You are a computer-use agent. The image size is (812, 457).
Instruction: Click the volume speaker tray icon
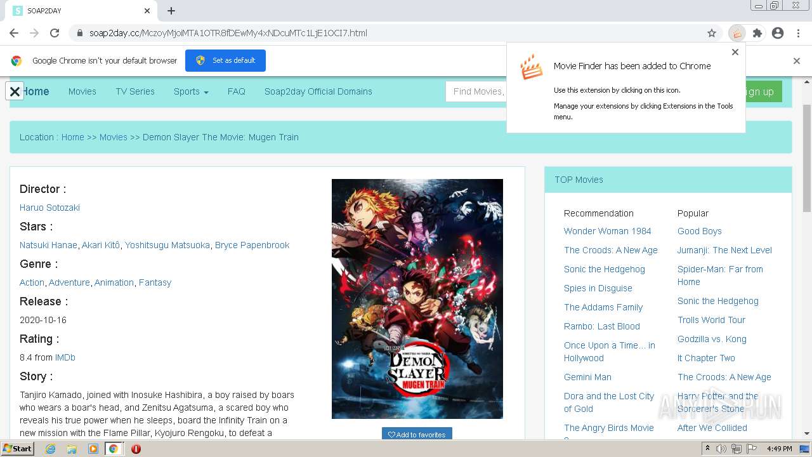[721, 449]
